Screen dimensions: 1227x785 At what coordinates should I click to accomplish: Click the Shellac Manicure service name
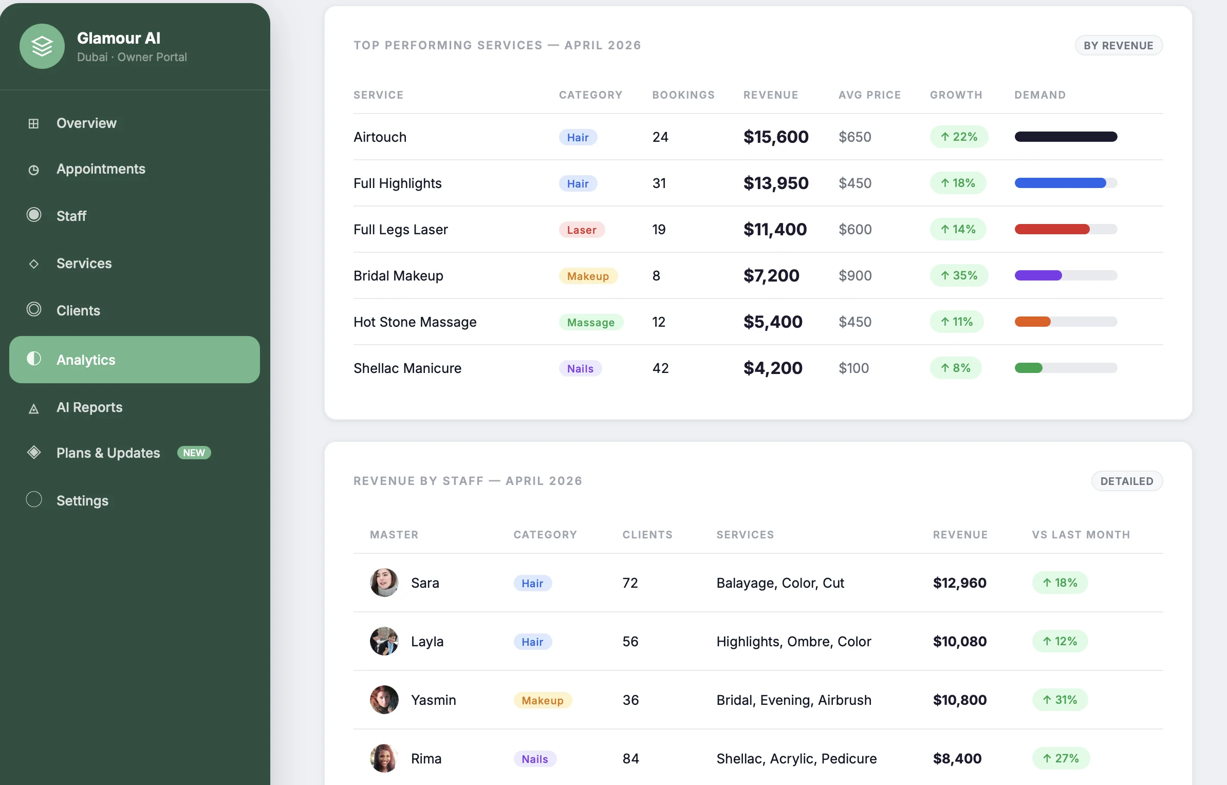[x=407, y=368]
